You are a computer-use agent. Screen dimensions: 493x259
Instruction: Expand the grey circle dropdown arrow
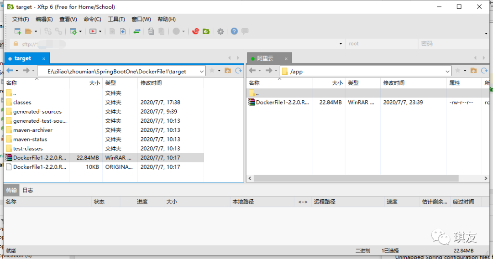184,31
